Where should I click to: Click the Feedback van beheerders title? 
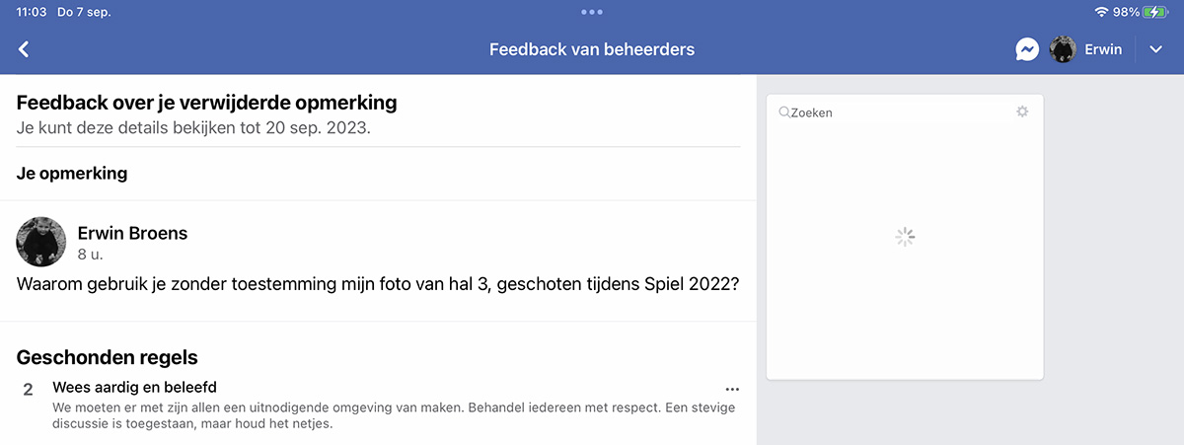pos(592,49)
